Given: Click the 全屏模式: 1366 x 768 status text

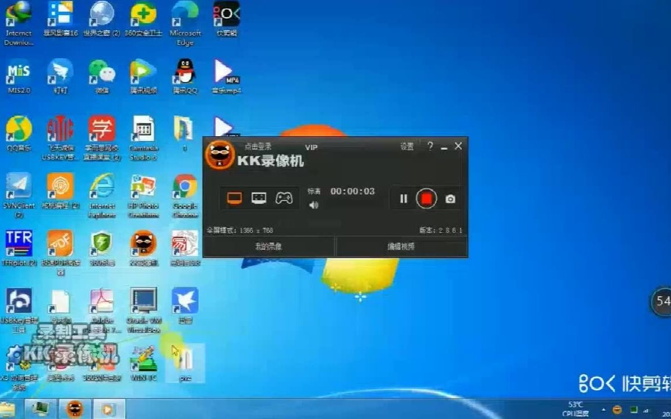Looking at the screenshot, I should (240, 230).
